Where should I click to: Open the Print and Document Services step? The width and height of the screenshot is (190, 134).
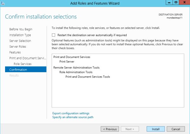pyautogui.click(x=28, y=58)
